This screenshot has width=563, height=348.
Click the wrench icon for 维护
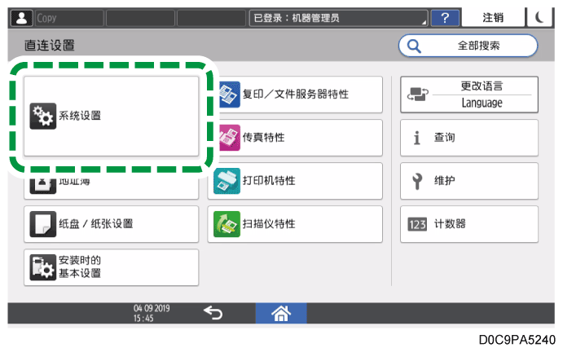pos(417,181)
